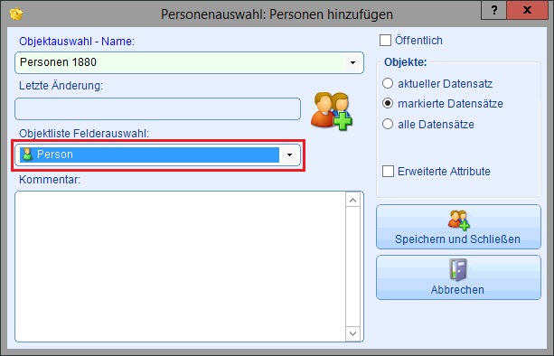Click the Kommentar scrollbar down arrow

(x=352, y=333)
